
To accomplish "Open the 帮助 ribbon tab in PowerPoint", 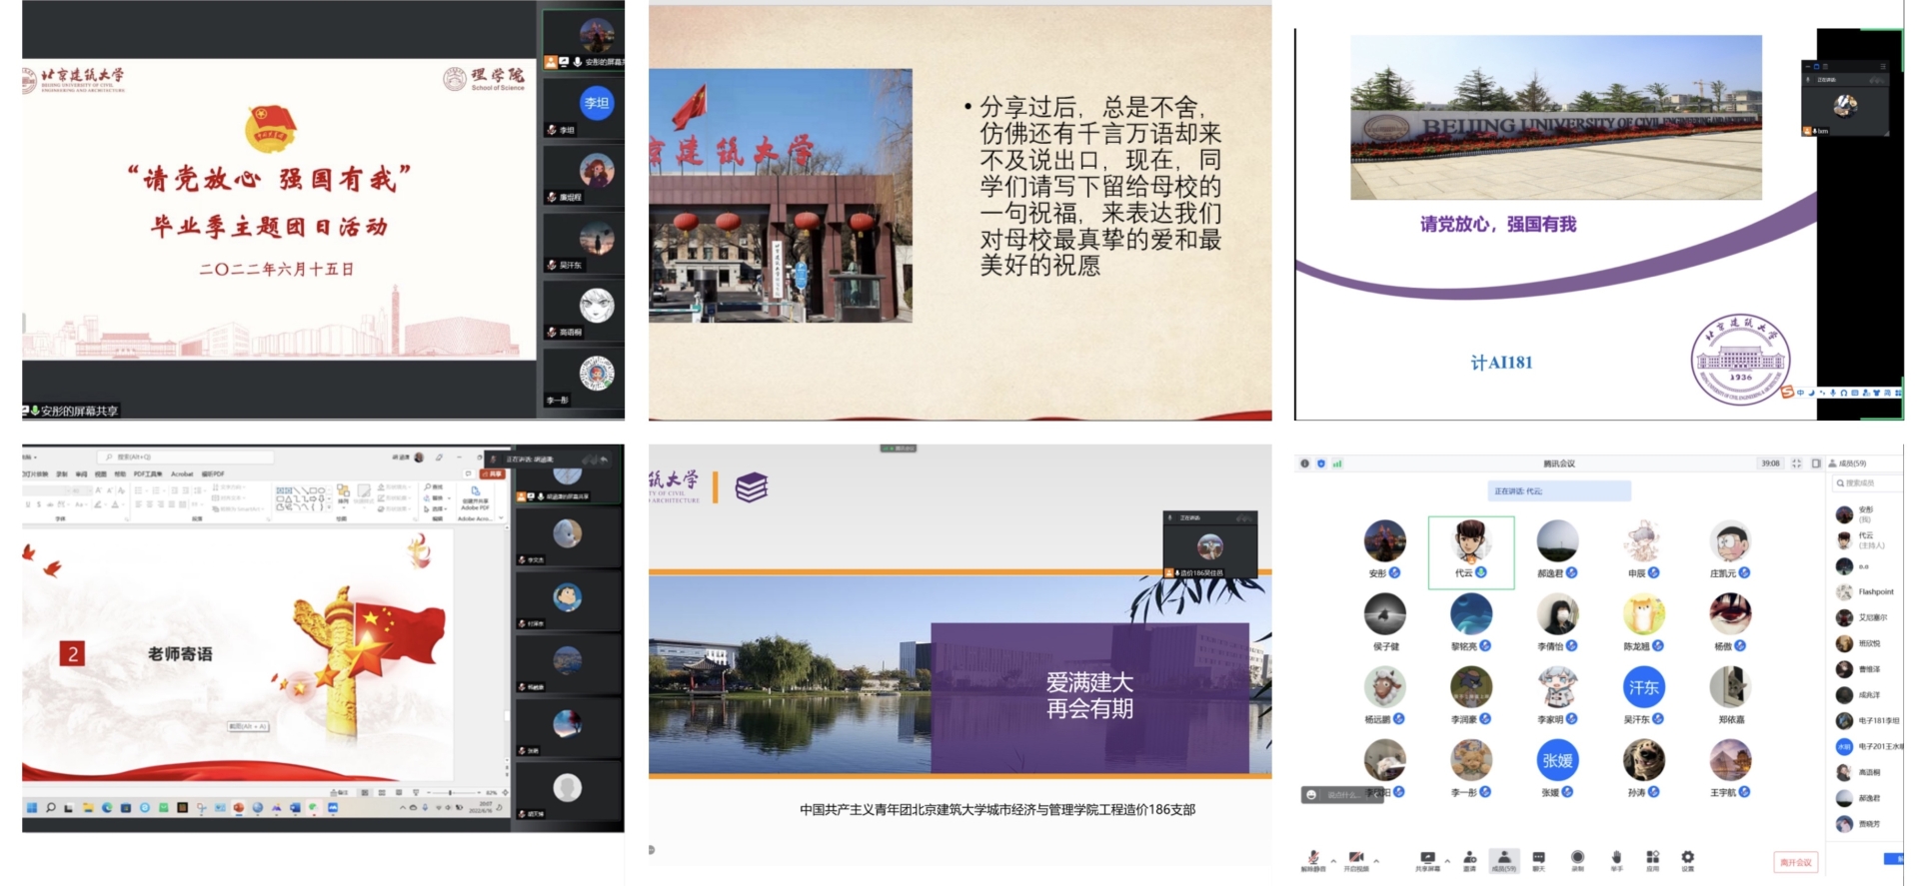I will tap(120, 474).
